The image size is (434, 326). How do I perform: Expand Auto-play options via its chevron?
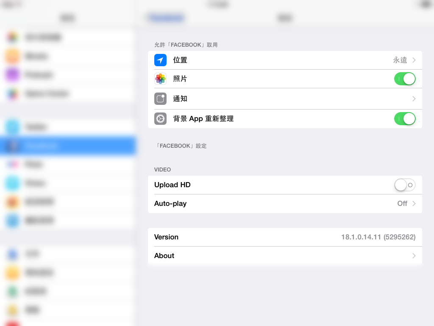pos(414,203)
